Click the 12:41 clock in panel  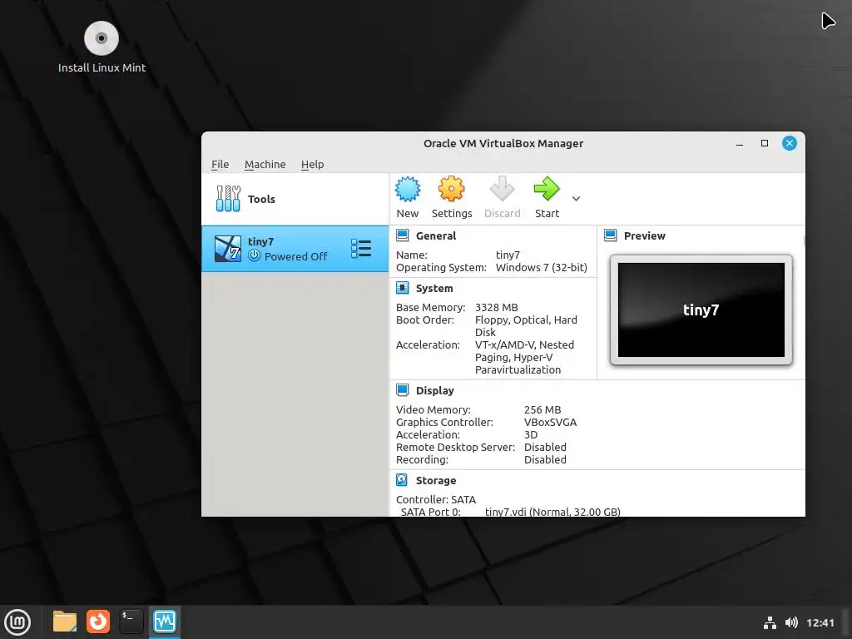point(820,622)
